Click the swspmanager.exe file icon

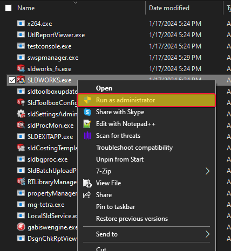coord(21,57)
